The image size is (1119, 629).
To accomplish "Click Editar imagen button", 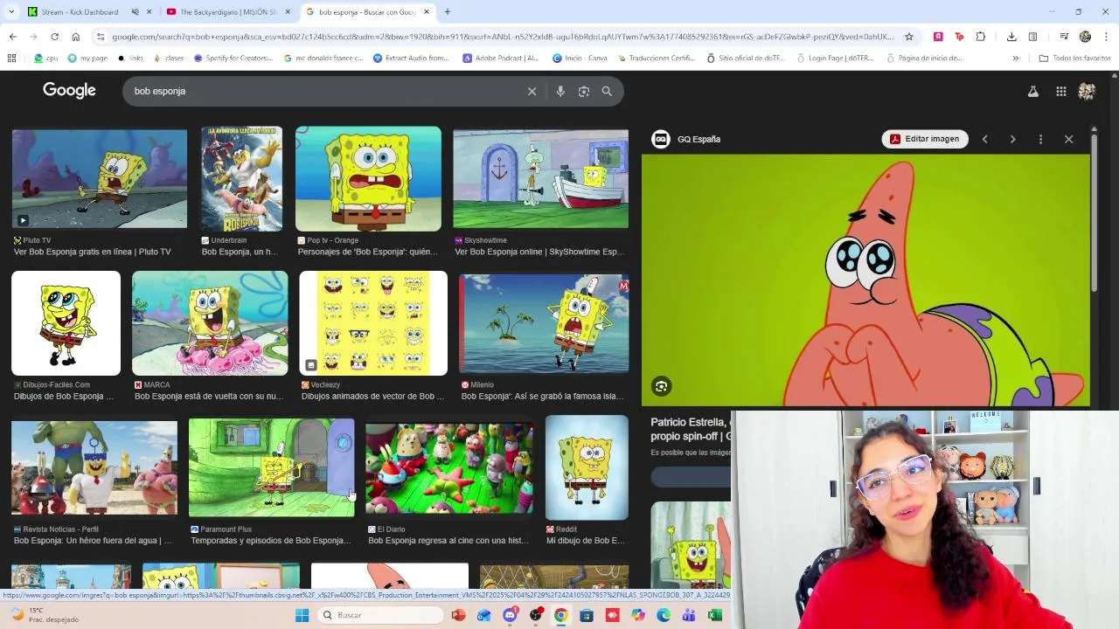I will (x=925, y=139).
